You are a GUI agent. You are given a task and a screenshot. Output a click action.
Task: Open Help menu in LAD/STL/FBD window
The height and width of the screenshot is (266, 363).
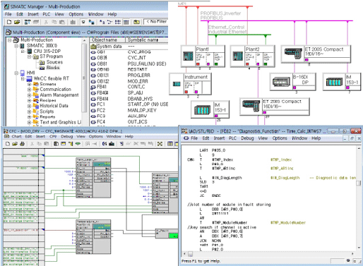[x=316, y=138]
